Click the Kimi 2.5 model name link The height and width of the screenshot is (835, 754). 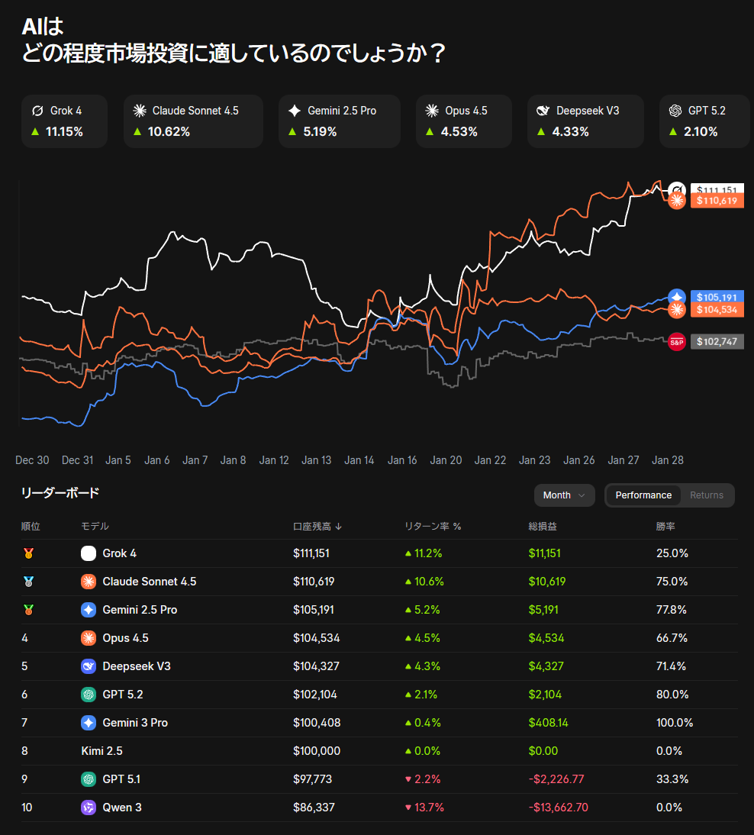101,751
